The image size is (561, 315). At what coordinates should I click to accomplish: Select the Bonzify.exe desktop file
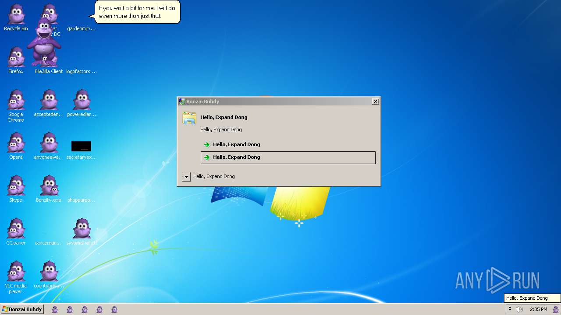click(x=49, y=189)
